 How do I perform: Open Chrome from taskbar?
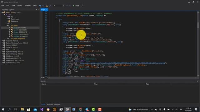pyautogui.click(x=81, y=109)
